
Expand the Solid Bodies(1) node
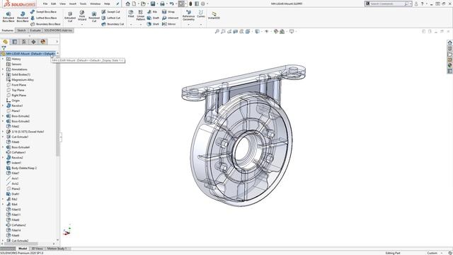coord(3,74)
